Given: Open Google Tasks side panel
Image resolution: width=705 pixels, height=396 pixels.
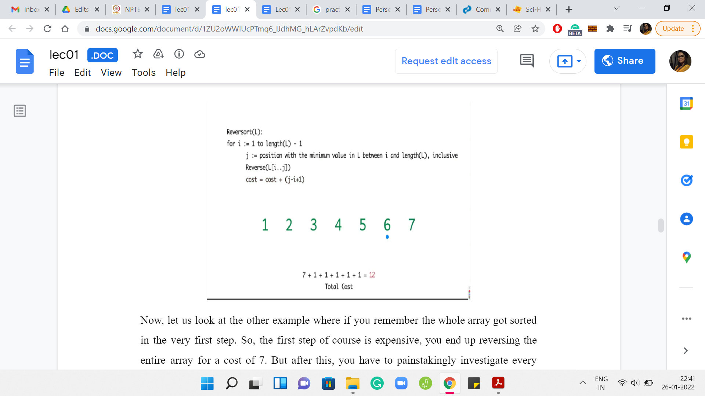Looking at the screenshot, I should (x=686, y=180).
